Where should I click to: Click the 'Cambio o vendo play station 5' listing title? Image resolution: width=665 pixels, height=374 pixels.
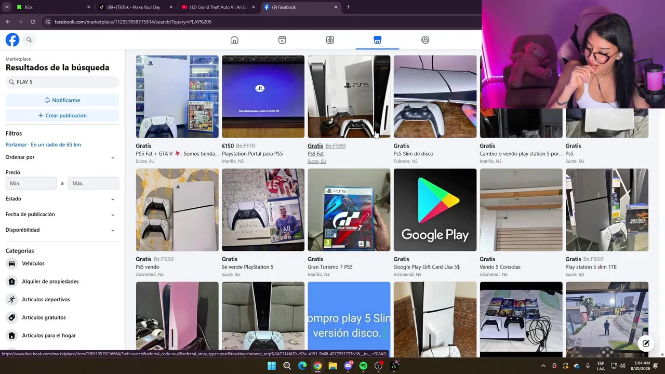click(x=521, y=154)
